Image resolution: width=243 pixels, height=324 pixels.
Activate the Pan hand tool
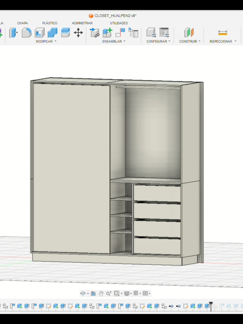(101, 293)
